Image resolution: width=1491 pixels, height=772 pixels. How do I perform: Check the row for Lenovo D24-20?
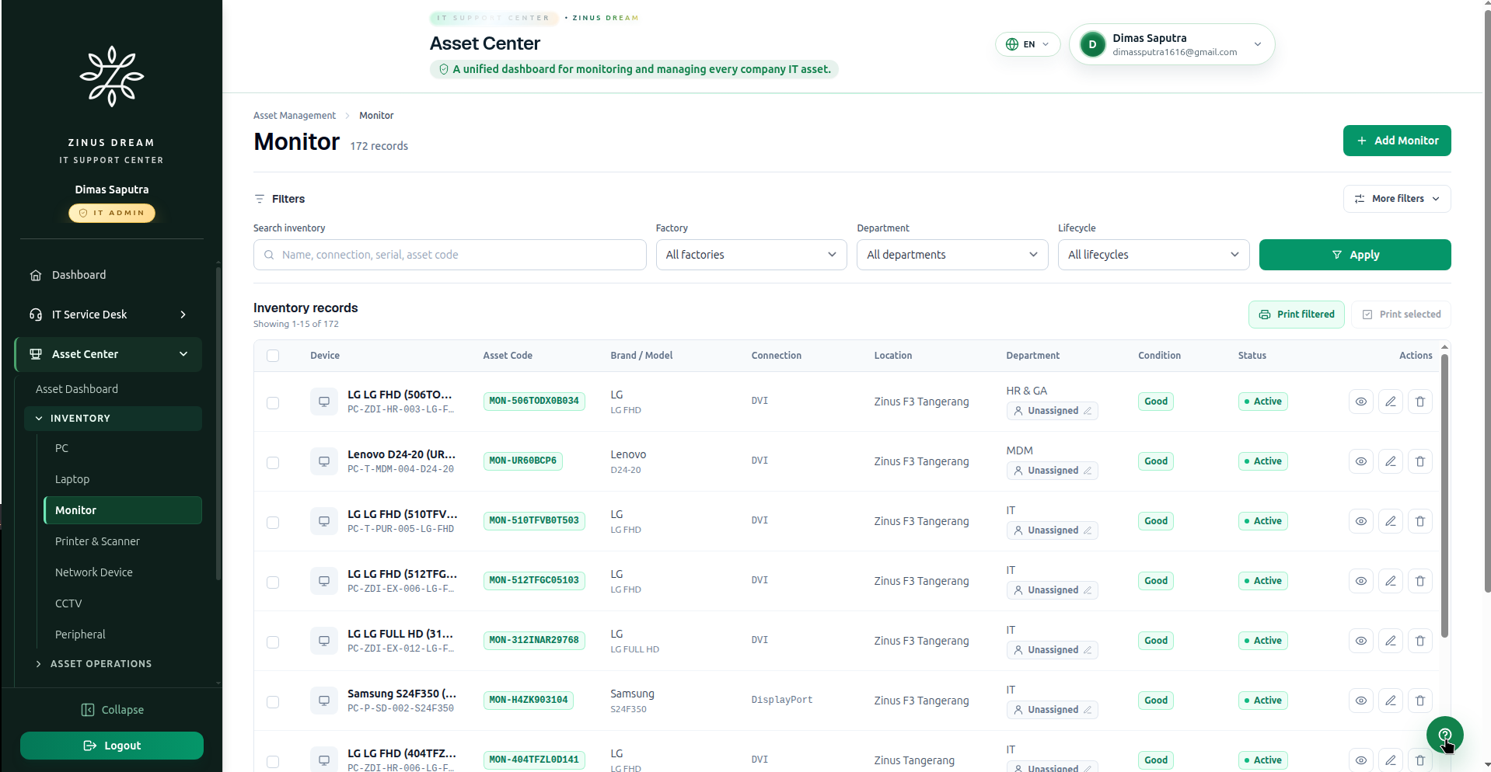[273, 463]
